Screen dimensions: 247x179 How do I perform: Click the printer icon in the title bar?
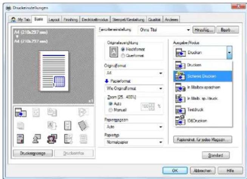8,8
